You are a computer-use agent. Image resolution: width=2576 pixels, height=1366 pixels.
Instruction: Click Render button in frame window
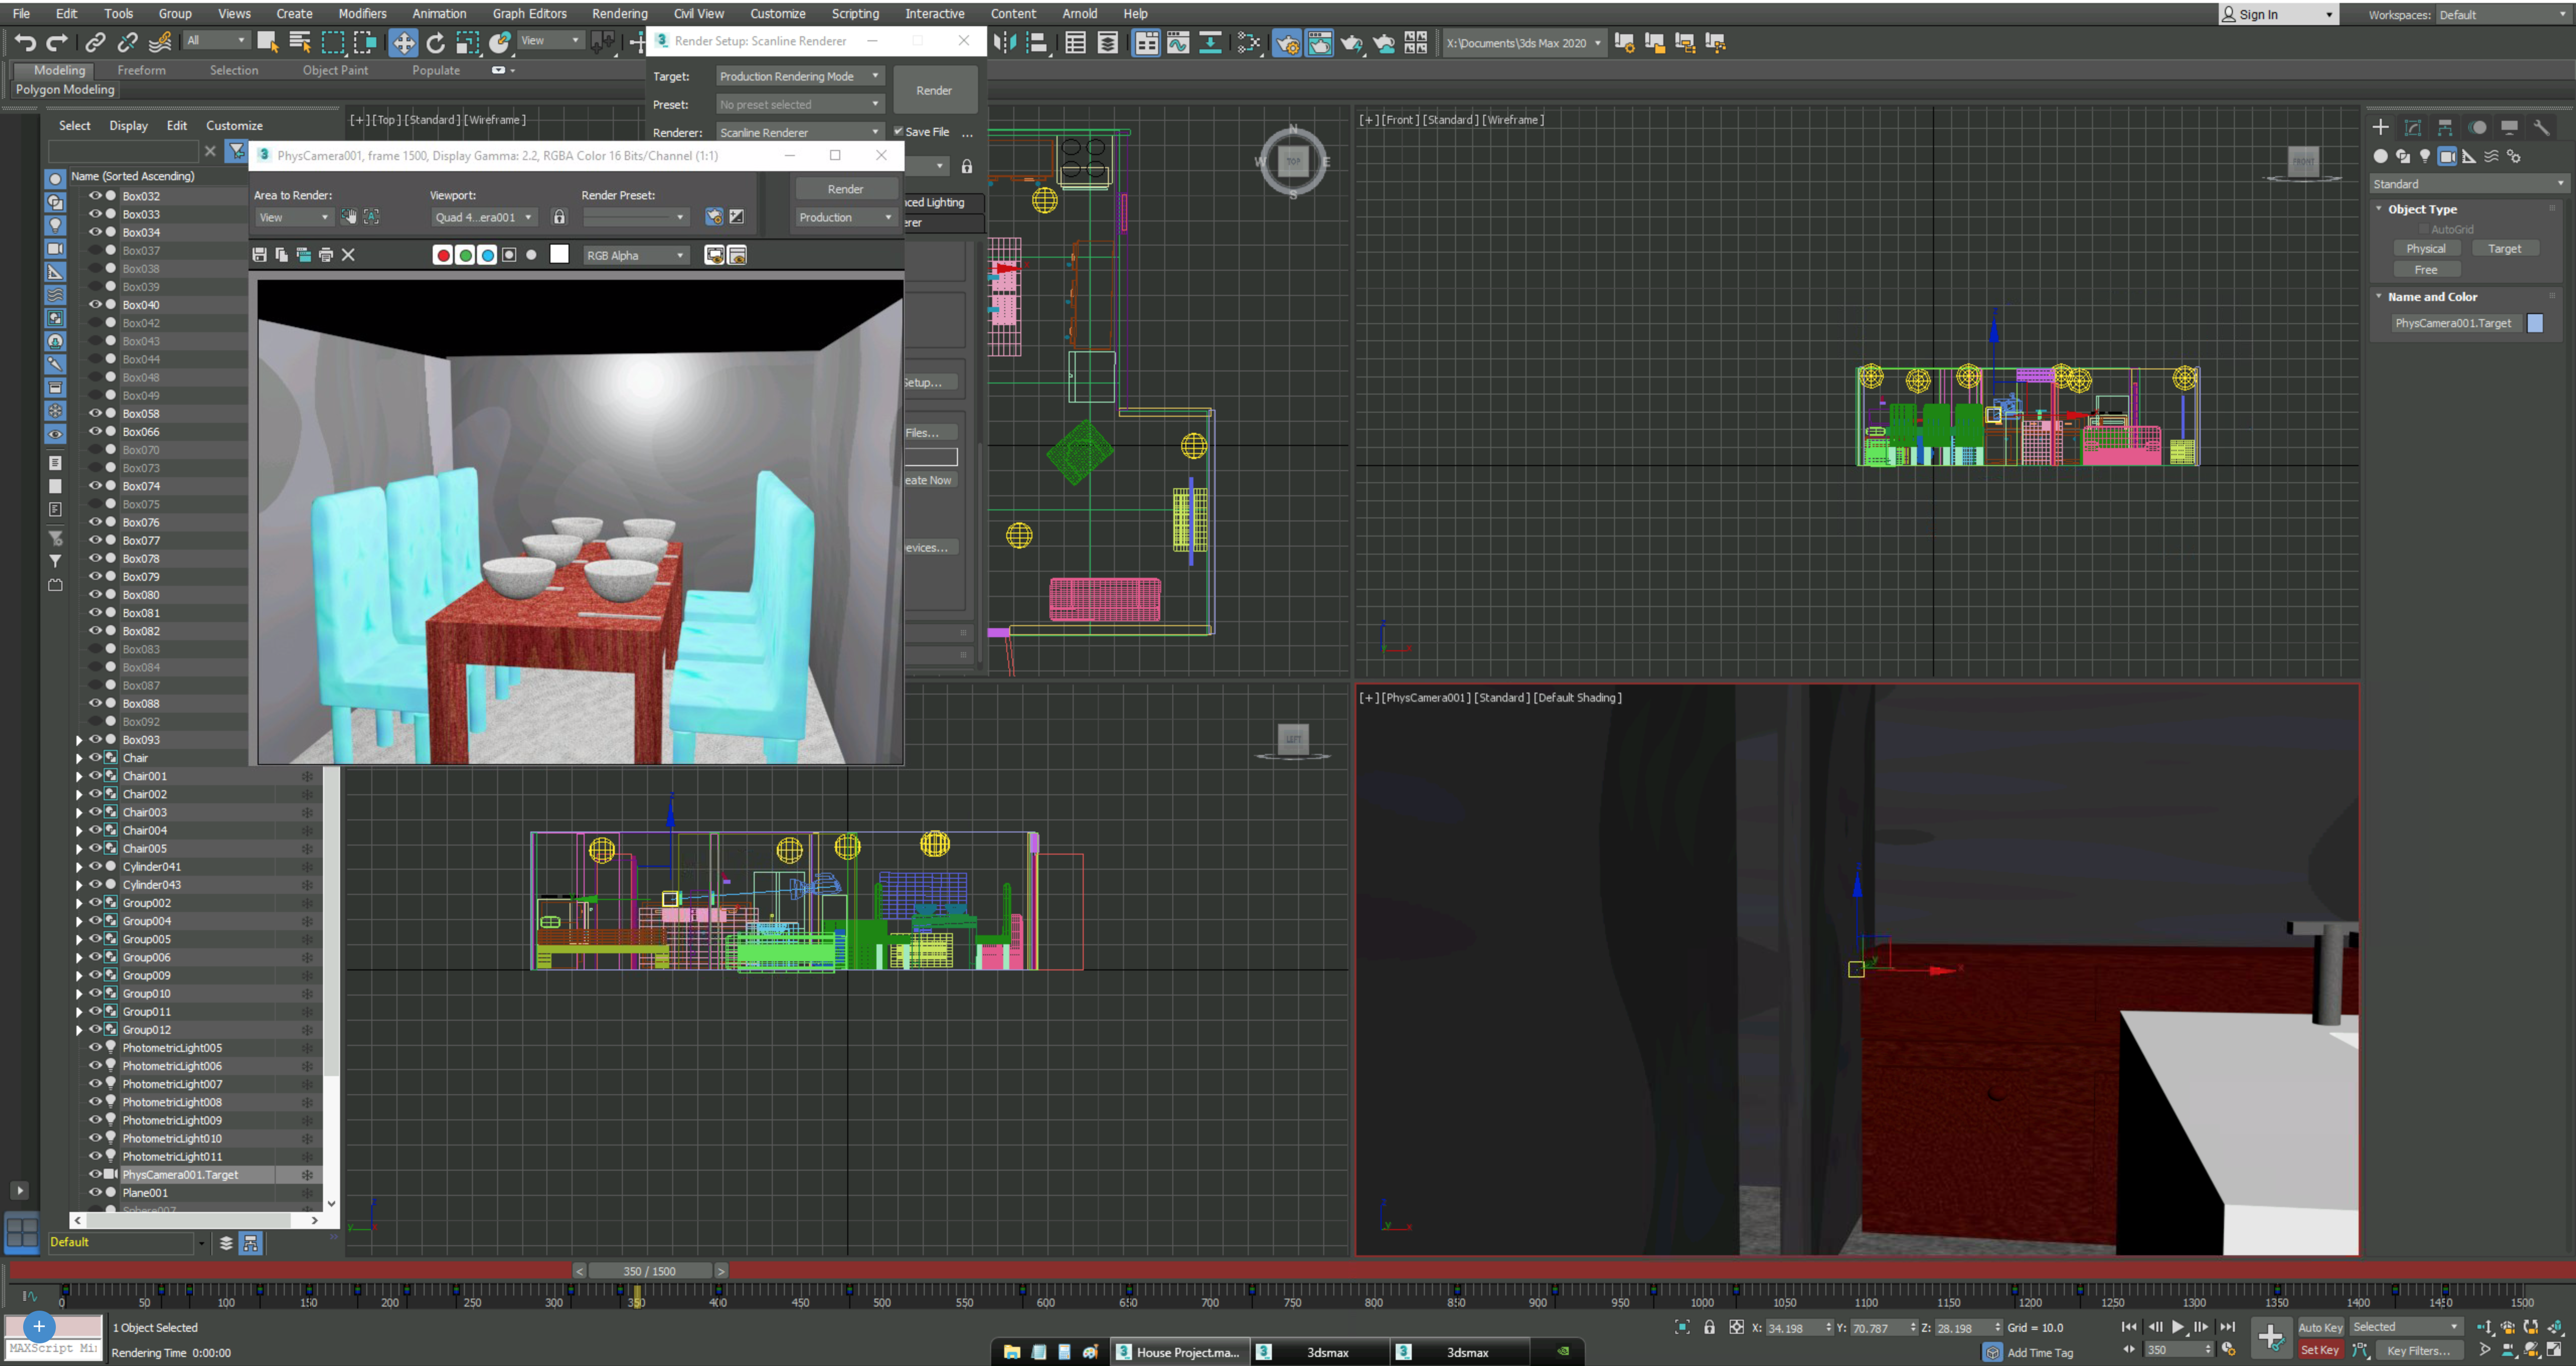tap(845, 189)
